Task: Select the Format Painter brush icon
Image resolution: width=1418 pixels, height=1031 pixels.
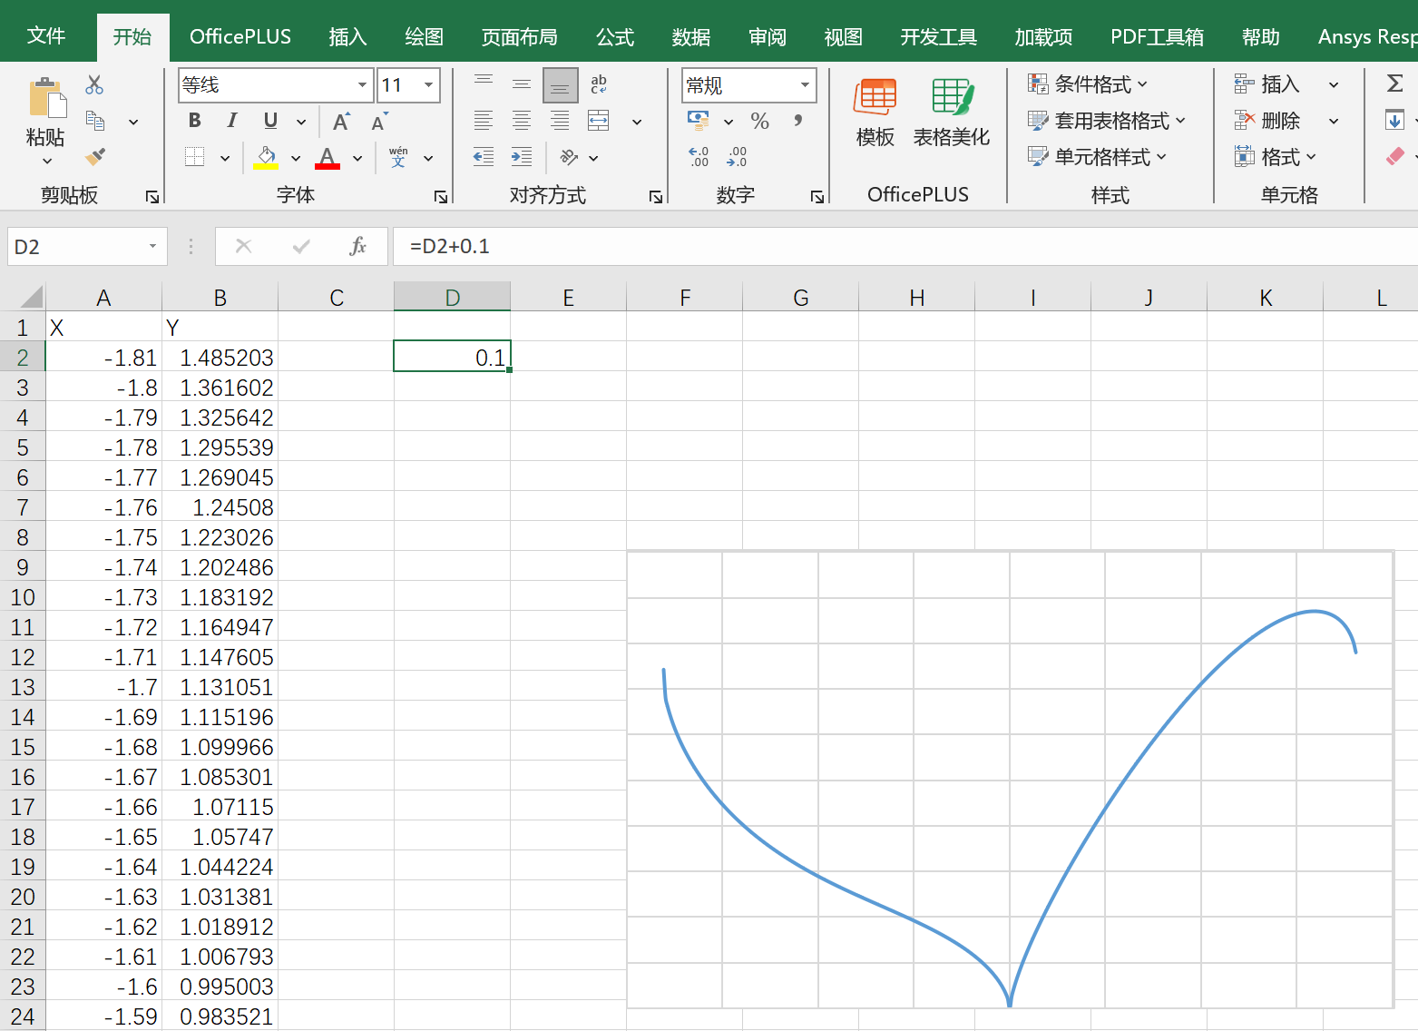Action: click(x=94, y=157)
